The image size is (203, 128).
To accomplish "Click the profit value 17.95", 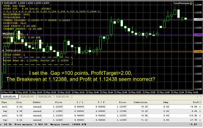I will point(194,120).
